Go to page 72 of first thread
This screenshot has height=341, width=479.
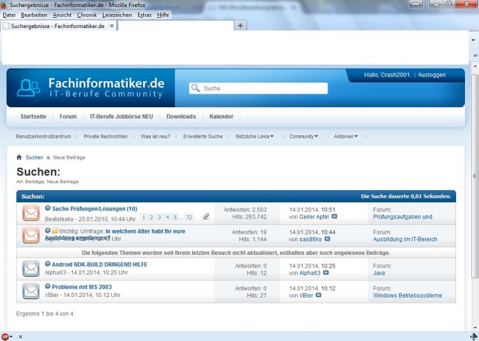click(x=189, y=217)
